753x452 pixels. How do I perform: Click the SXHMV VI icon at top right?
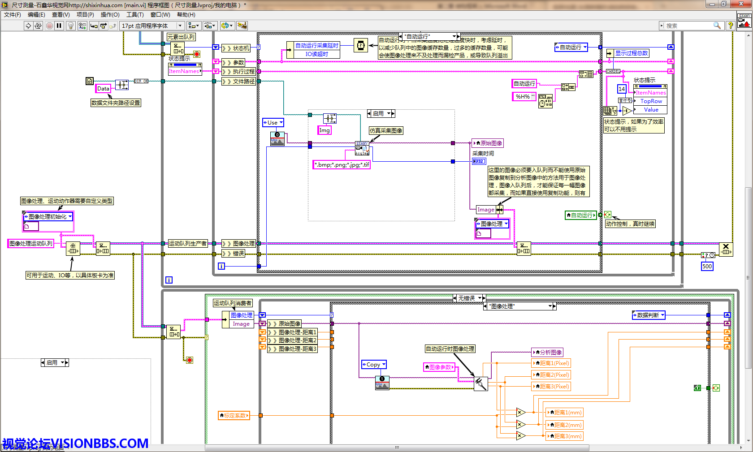(x=744, y=21)
